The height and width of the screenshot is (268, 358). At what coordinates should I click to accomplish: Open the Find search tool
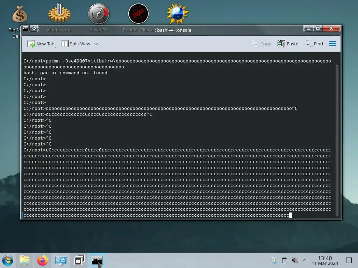(314, 44)
